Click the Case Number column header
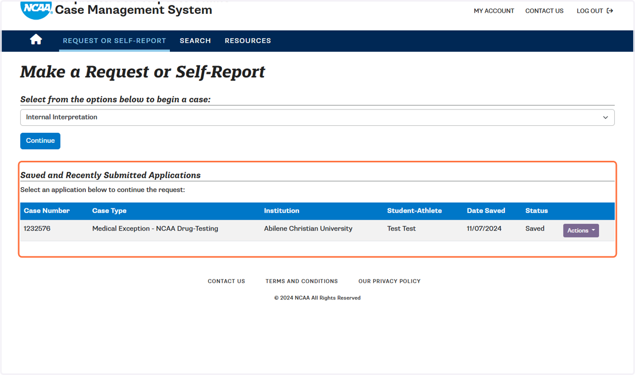The width and height of the screenshot is (635, 375). click(47, 211)
